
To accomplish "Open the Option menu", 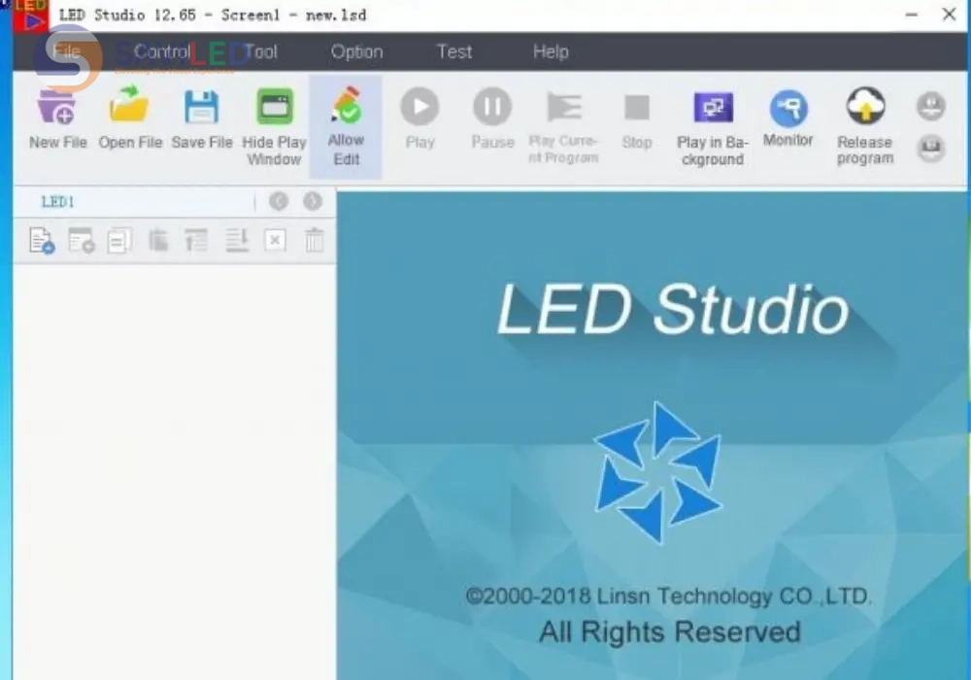I will [x=356, y=51].
